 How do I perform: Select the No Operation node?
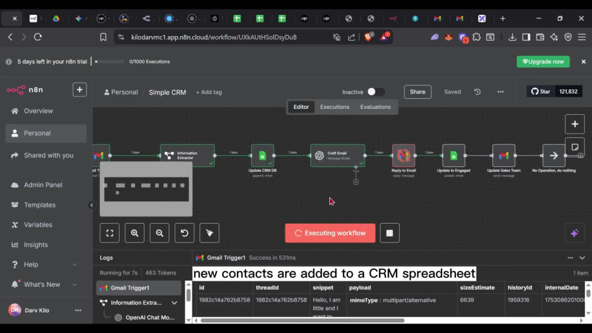[x=554, y=156]
